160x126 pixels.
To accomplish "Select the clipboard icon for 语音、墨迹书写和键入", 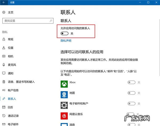I will 4,82.
